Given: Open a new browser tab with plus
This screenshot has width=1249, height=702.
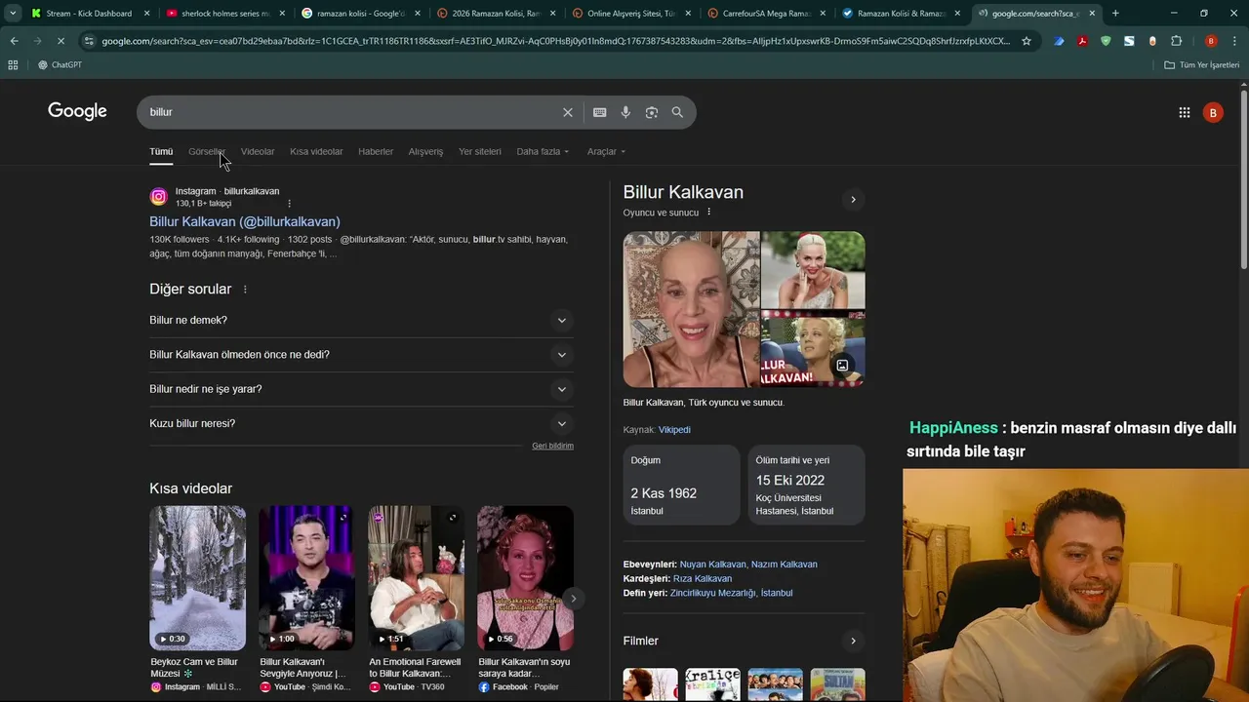Looking at the screenshot, I should [1115, 13].
